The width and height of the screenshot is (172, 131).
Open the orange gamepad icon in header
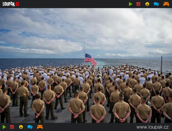point(166,4)
